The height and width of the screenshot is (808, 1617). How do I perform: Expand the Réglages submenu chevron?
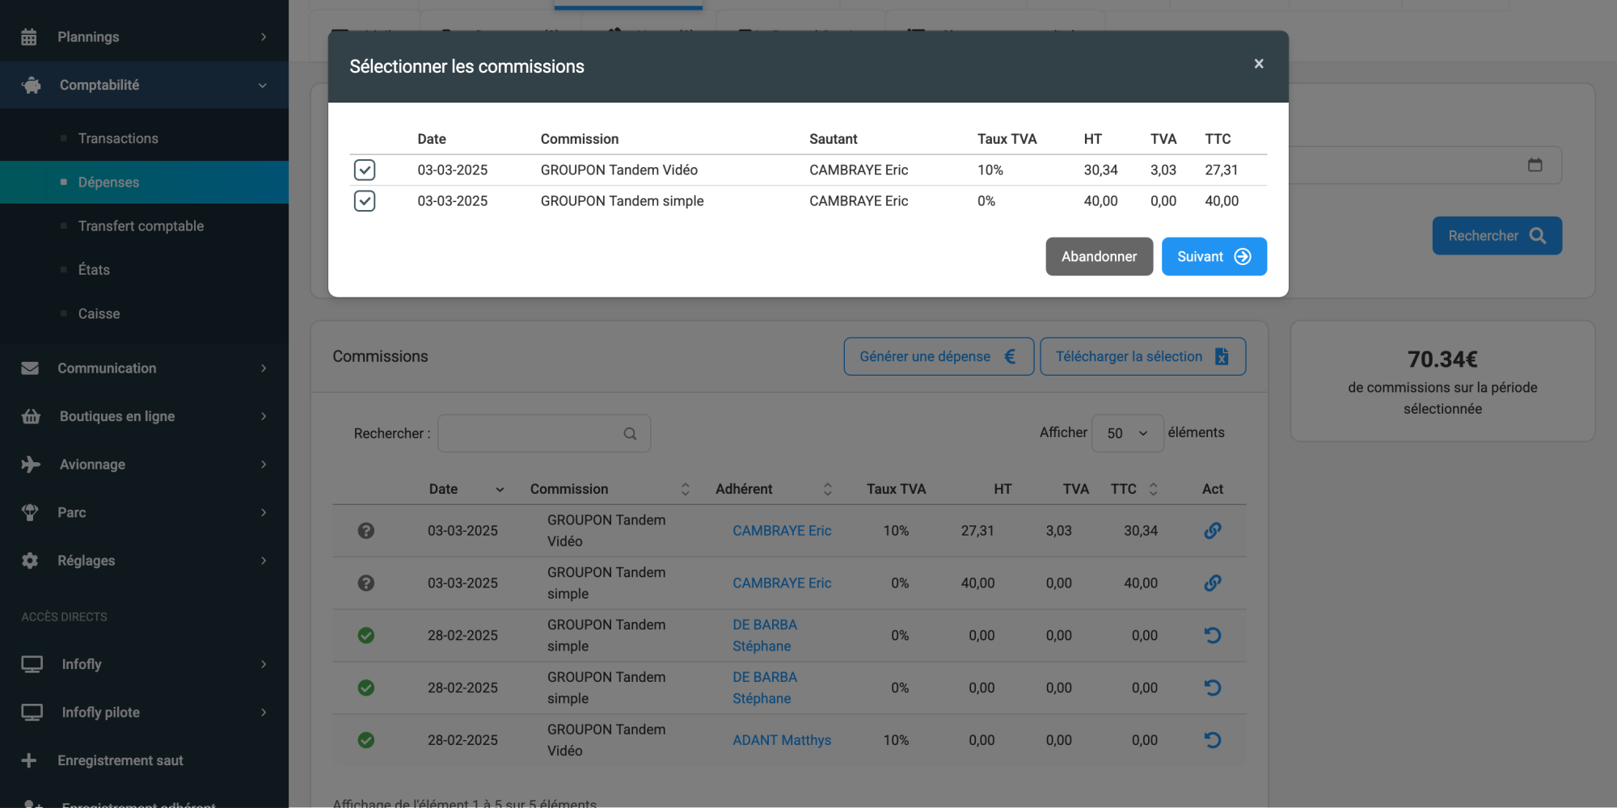pos(264,561)
